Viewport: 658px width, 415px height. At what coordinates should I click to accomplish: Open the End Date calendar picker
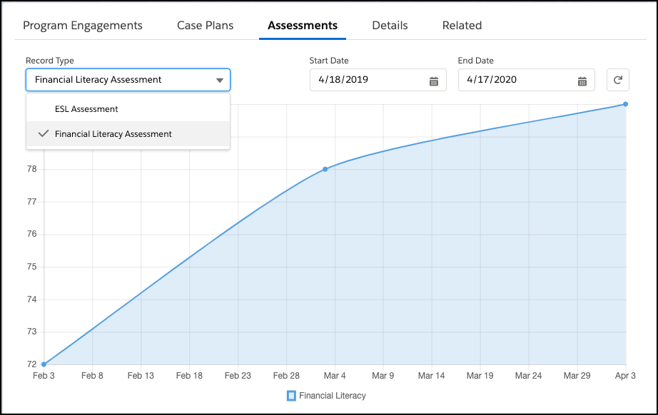(x=583, y=80)
